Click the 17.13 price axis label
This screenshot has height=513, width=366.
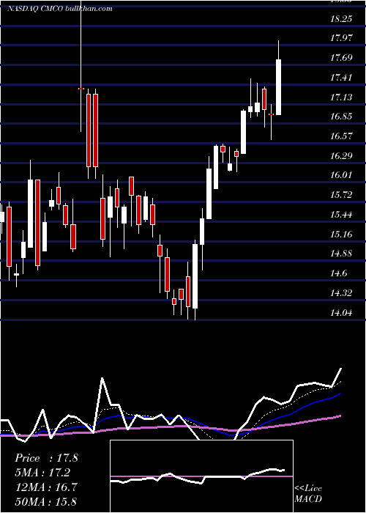341,97
